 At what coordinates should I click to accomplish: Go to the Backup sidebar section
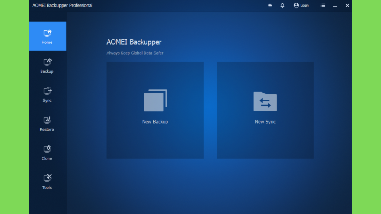[47, 66]
